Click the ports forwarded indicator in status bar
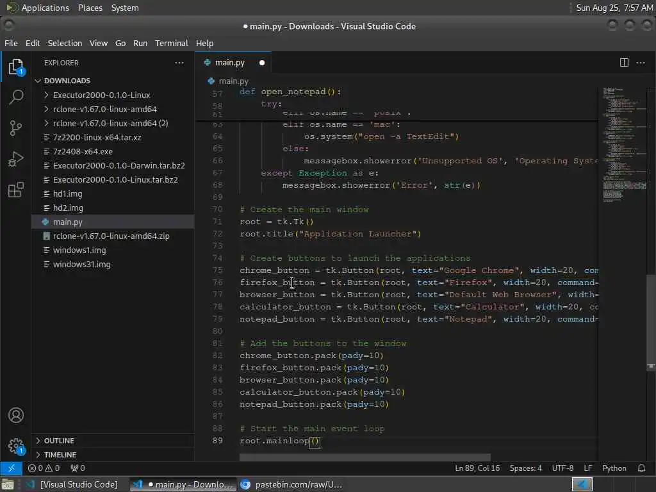The height and width of the screenshot is (492, 656). pos(78,468)
